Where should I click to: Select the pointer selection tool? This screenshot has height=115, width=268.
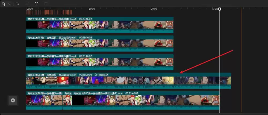click(x=4, y=4)
